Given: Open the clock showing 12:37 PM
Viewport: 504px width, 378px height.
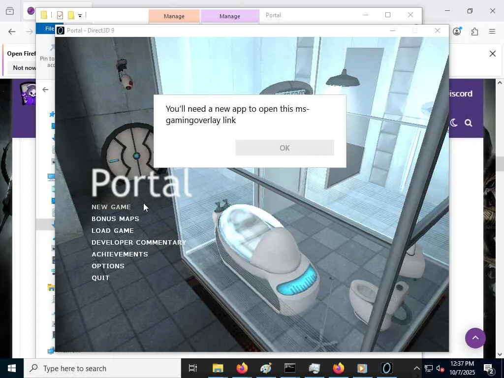Looking at the screenshot, I should (462, 368).
